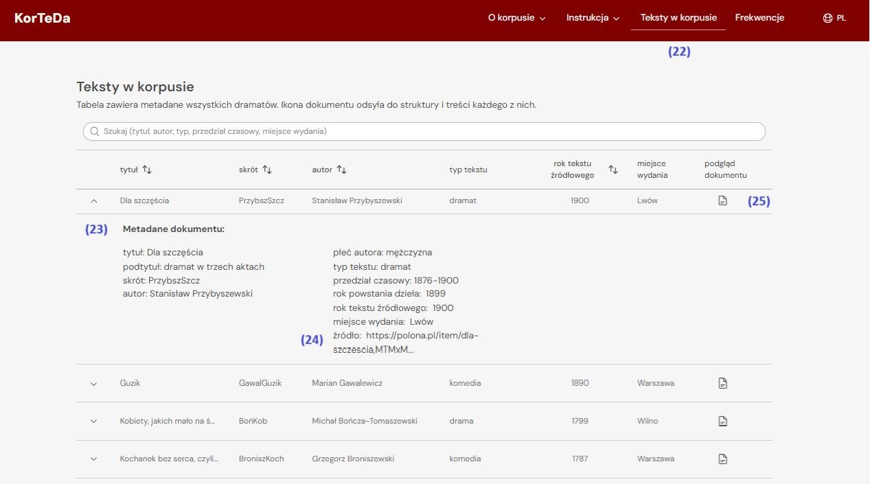Focus the Szukaj search field
Image resolution: width=870 pixels, height=484 pixels.
point(424,131)
